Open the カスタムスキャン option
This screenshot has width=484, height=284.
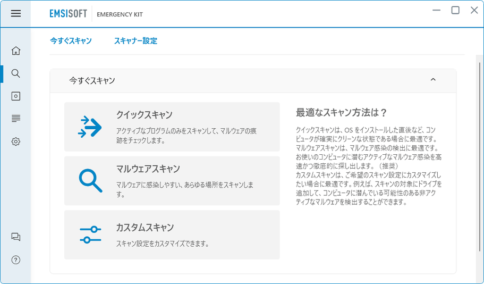[172, 235]
